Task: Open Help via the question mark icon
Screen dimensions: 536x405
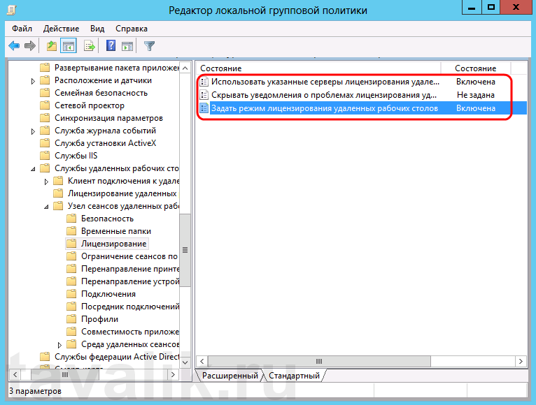Action: click(x=111, y=46)
